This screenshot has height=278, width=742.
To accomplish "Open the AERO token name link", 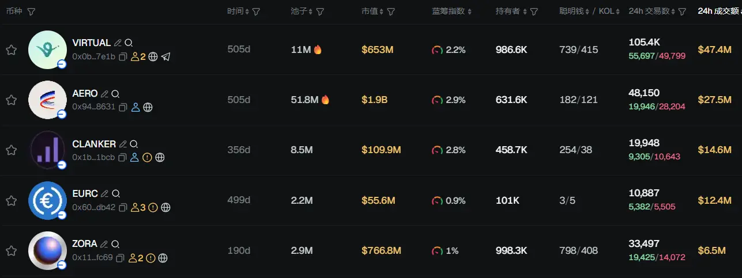I will [x=85, y=94].
